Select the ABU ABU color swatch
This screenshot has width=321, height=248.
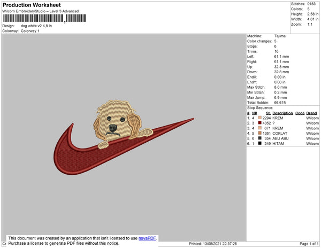(x=260, y=138)
